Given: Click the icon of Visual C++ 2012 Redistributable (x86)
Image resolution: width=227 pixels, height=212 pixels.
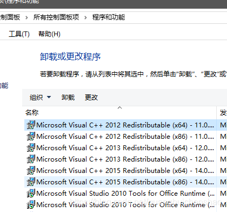Looking at the screenshot, I should (31, 136).
